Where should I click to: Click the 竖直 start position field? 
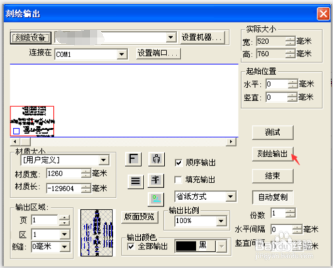point(277,97)
